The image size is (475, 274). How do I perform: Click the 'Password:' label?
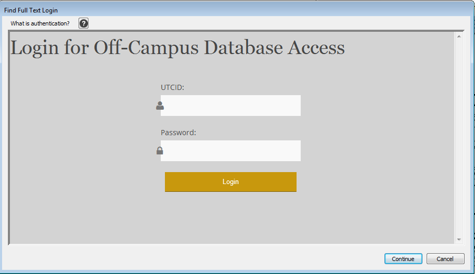(178, 133)
